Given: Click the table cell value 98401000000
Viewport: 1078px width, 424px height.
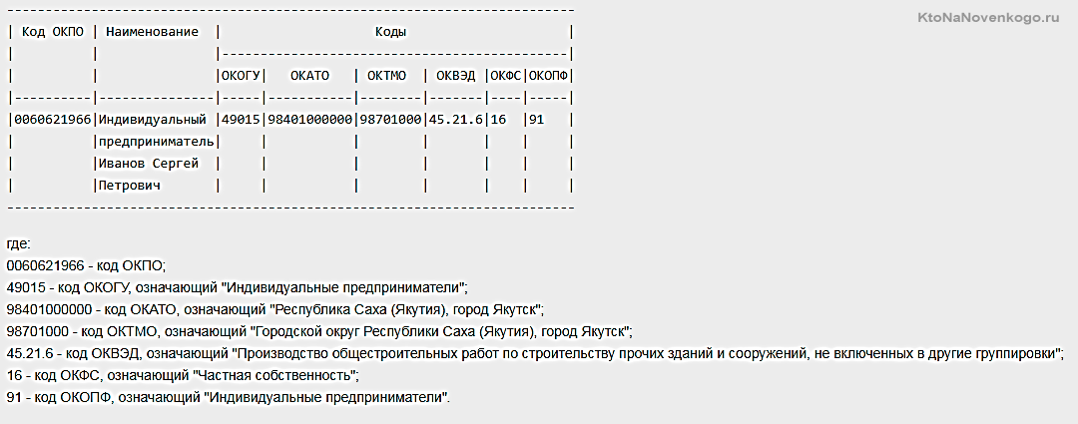Looking at the screenshot, I should point(310,120).
